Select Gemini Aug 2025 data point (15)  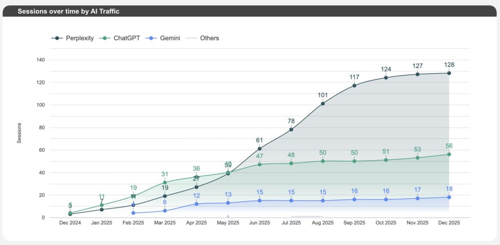(323, 201)
